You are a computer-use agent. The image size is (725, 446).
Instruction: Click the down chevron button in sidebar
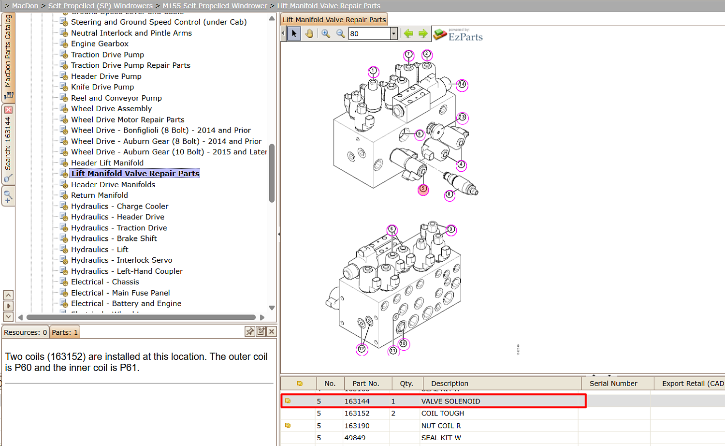(x=8, y=316)
